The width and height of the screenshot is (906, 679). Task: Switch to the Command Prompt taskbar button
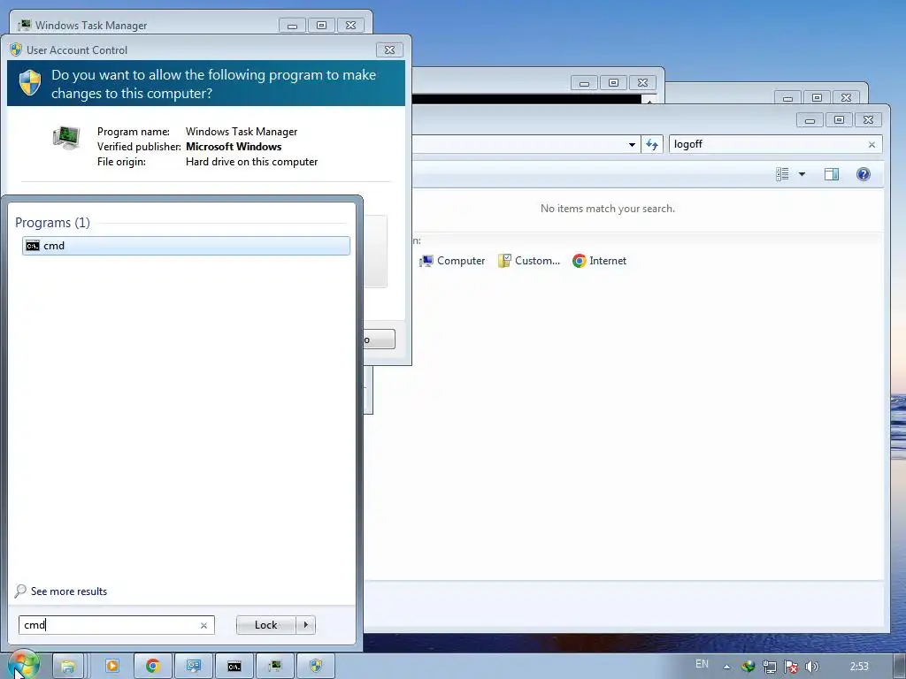[x=234, y=667]
